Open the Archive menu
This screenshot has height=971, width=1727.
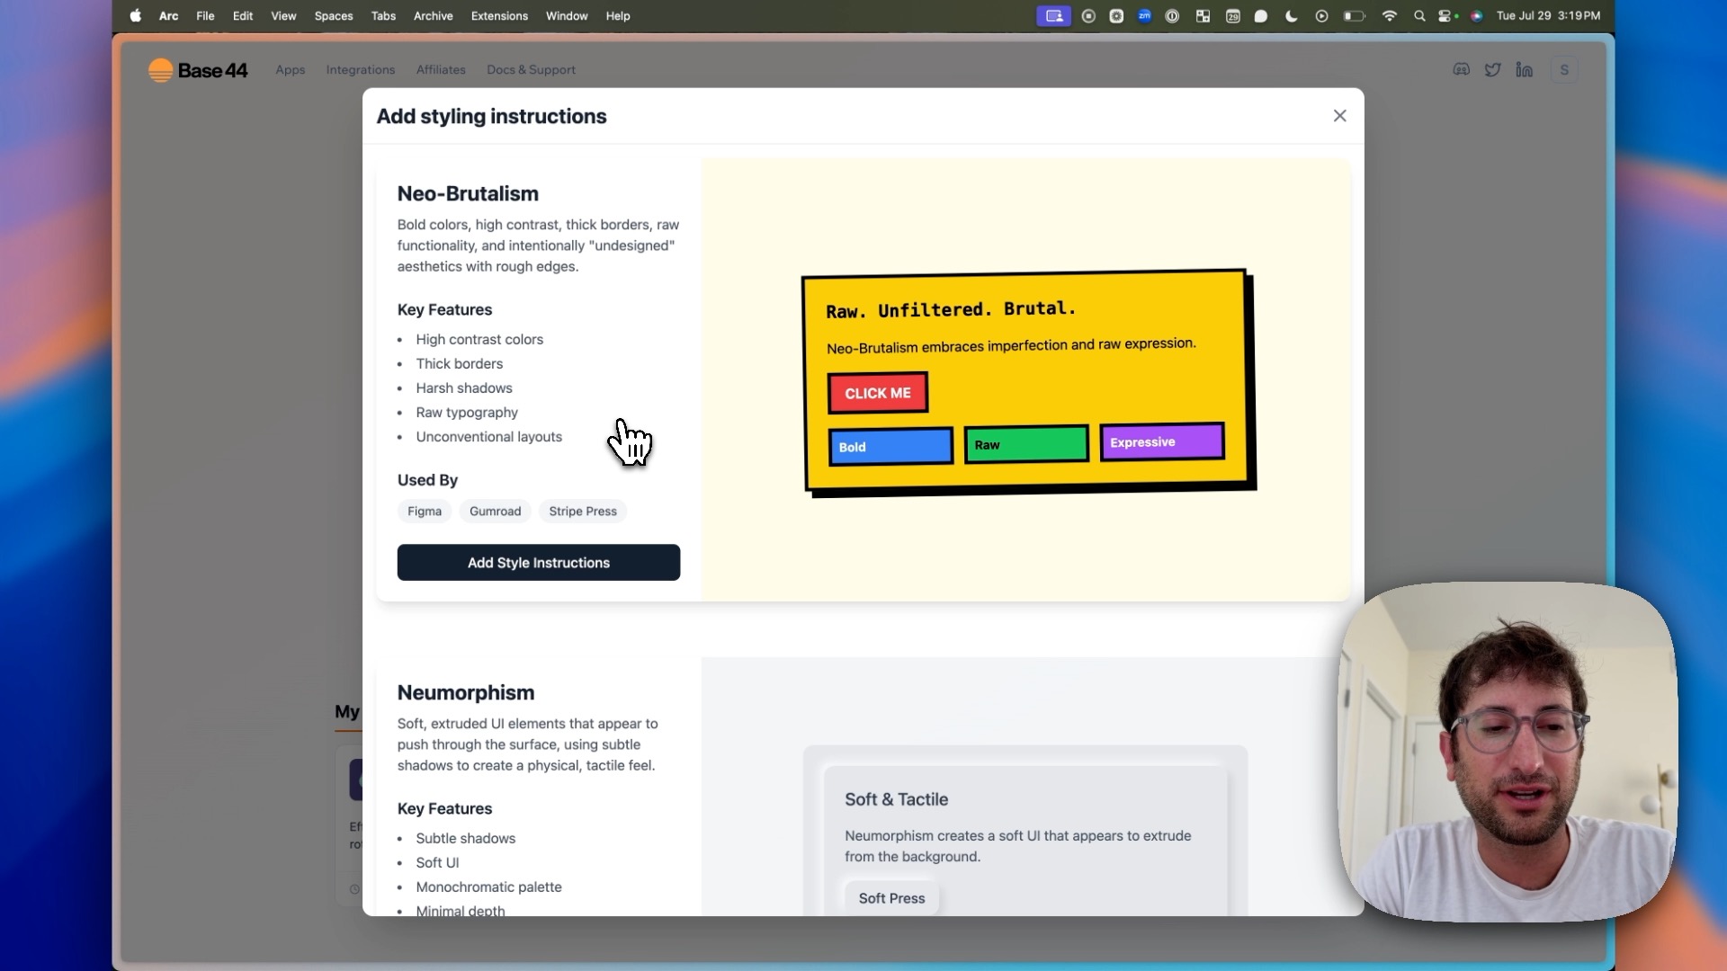[433, 16]
